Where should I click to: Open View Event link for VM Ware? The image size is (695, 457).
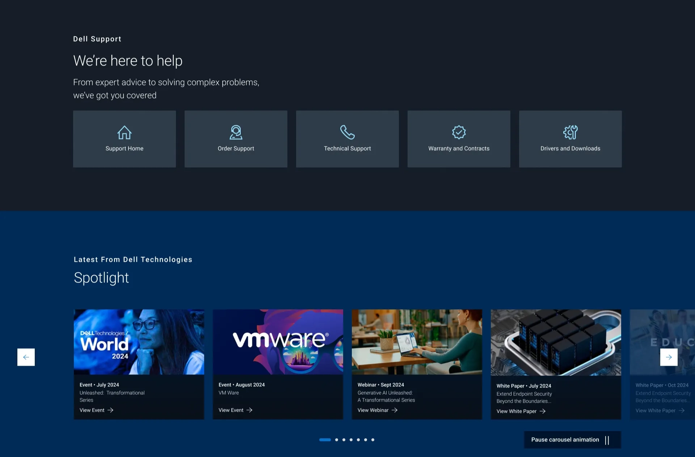(235, 410)
